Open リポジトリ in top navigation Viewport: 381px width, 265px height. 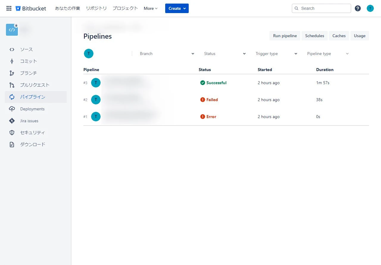point(96,8)
